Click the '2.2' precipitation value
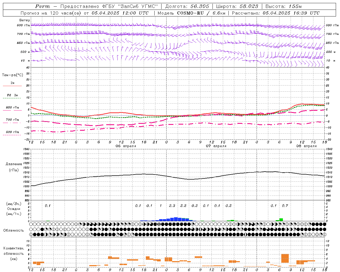This screenshot has width=340, height=272. pyautogui.click(x=183, y=206)
